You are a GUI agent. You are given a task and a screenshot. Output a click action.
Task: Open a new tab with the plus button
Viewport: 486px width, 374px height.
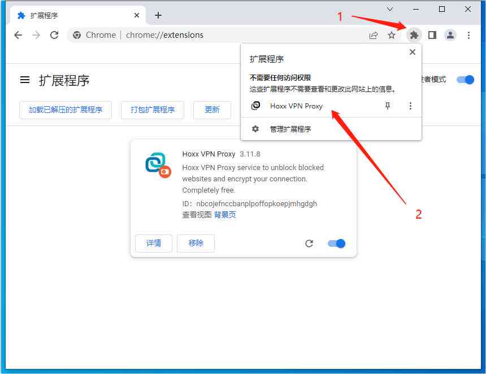pyautogui.click(x=158, y=15)
